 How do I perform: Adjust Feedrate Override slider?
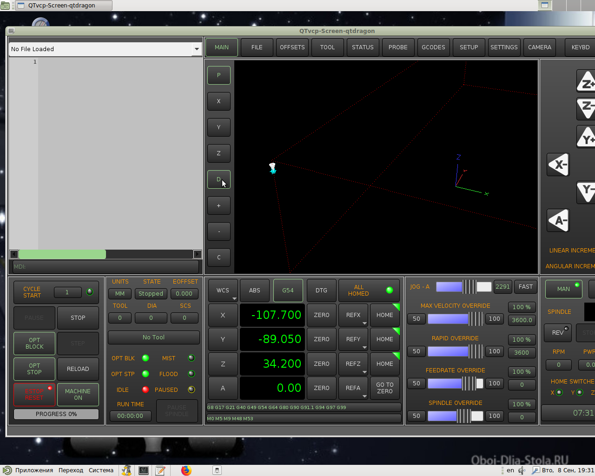pyautogui.click(x=456, y=383)
